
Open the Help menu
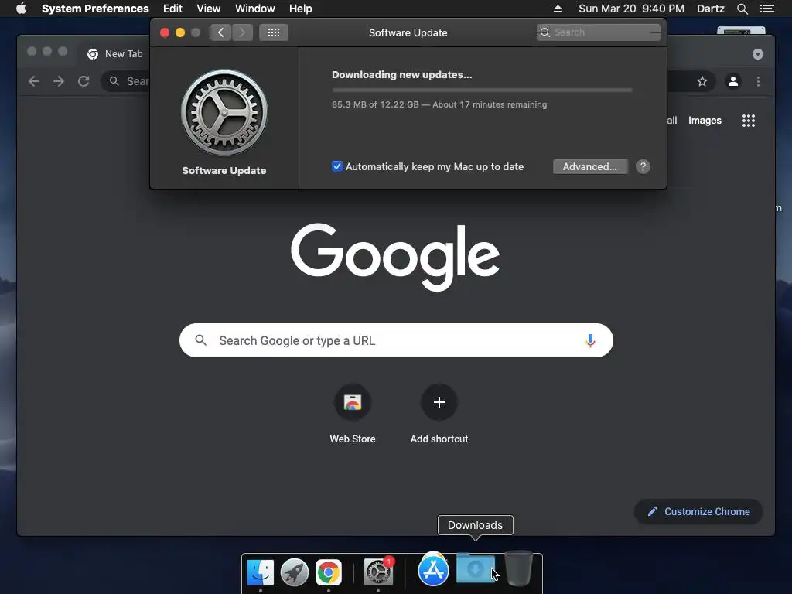coord(301,9)
